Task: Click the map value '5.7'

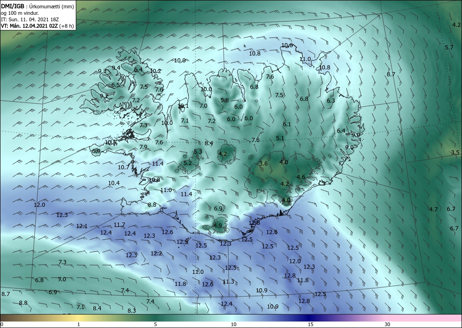Action: (x=449, y=48)
